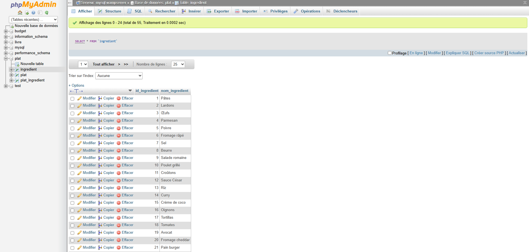This screenshot has width=529, height=252.
Task: Click the copy icon for Parmesan row
Action: [100, 121]
